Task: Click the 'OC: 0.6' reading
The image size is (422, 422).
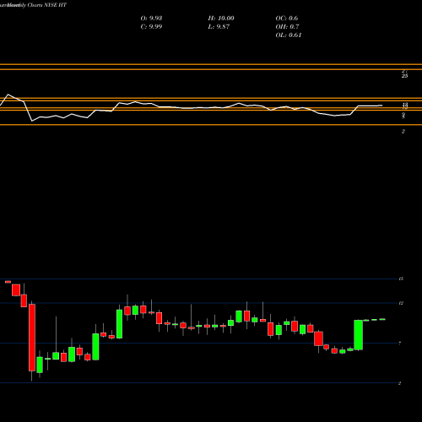Action: [287, 18]
